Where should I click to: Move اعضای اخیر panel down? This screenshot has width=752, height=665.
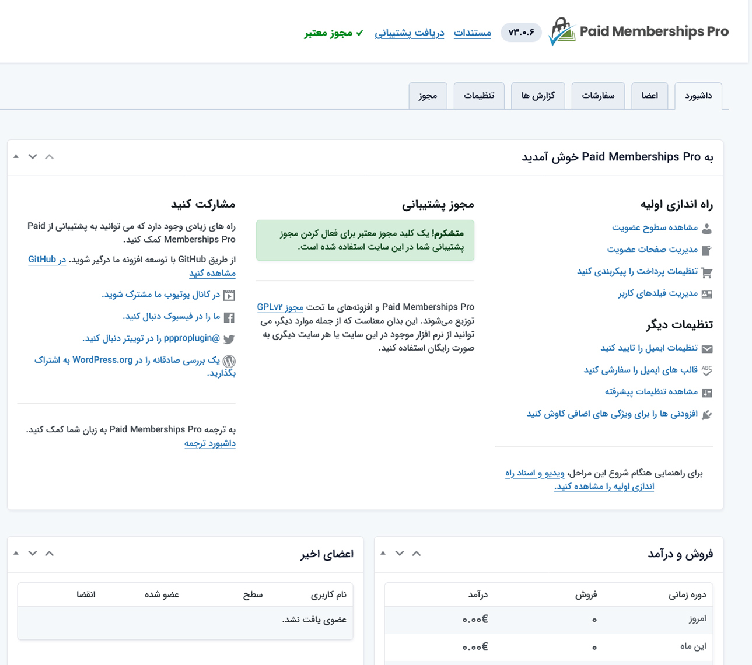(33, 553)
